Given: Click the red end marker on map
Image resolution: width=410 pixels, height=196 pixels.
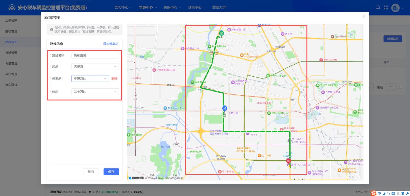Looking at the screenshot, I should click(x=288, y=161).
